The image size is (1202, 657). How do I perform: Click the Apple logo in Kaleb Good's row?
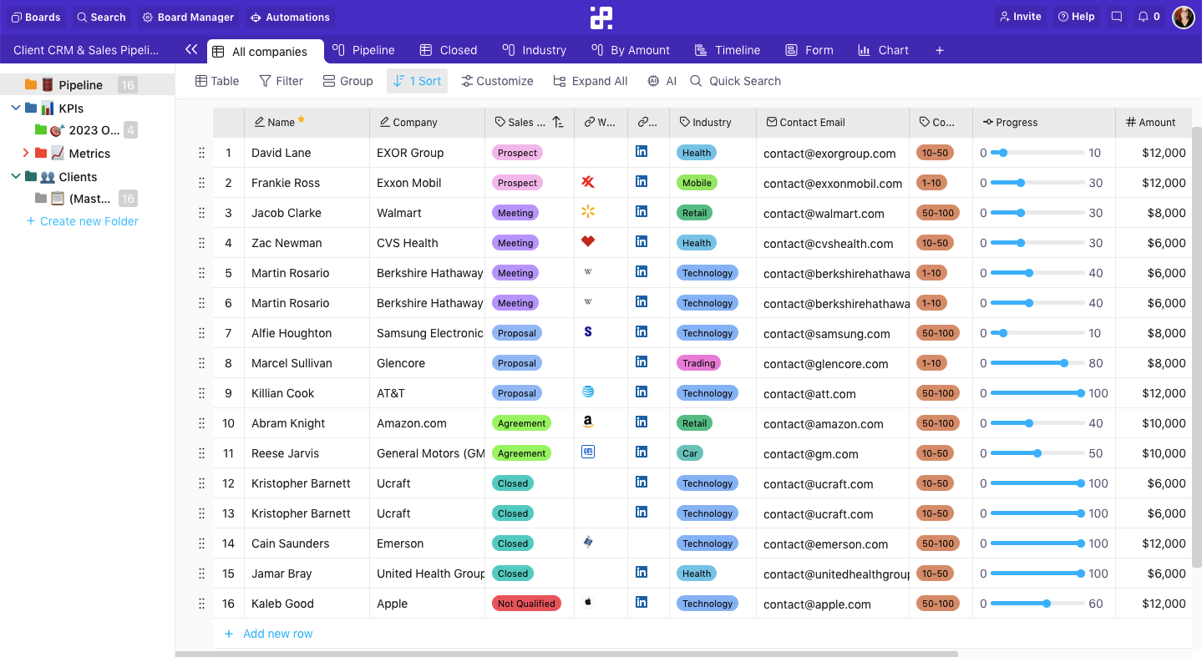pos(587,603)
